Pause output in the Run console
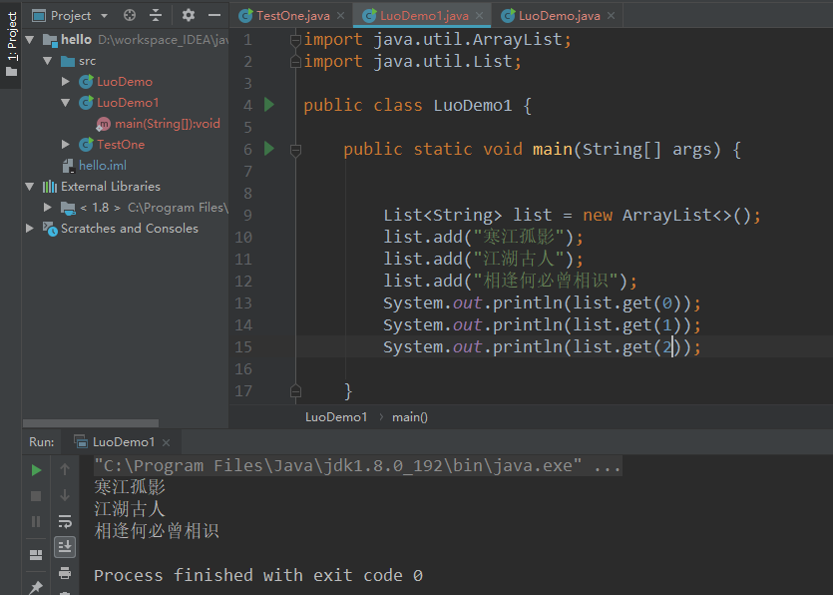The height and width of the screenshot is (595, 833). click(36, 521)
